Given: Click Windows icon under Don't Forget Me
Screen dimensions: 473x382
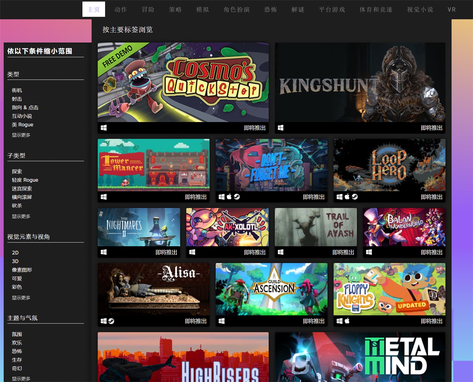Looking at the screenshot, I should coord(222,197).
